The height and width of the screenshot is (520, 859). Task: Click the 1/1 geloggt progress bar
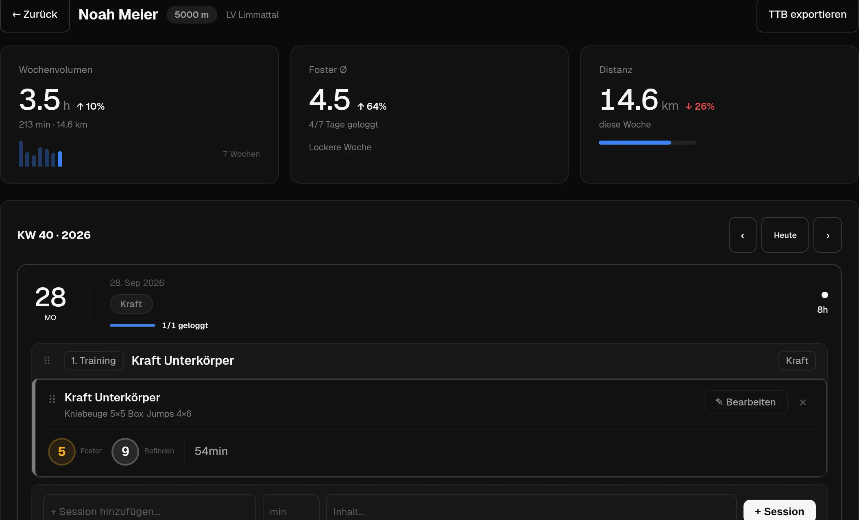click(x=132, y=325)
